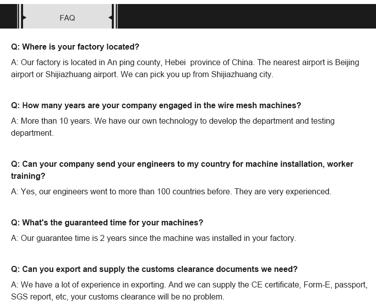Screen dimensions: 376x303
Task: Click the answer mentioning An ping county
Action: point(185,68)
